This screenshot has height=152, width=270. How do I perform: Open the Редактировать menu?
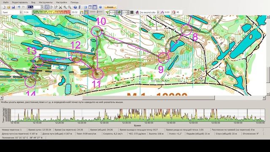point(20,3)
